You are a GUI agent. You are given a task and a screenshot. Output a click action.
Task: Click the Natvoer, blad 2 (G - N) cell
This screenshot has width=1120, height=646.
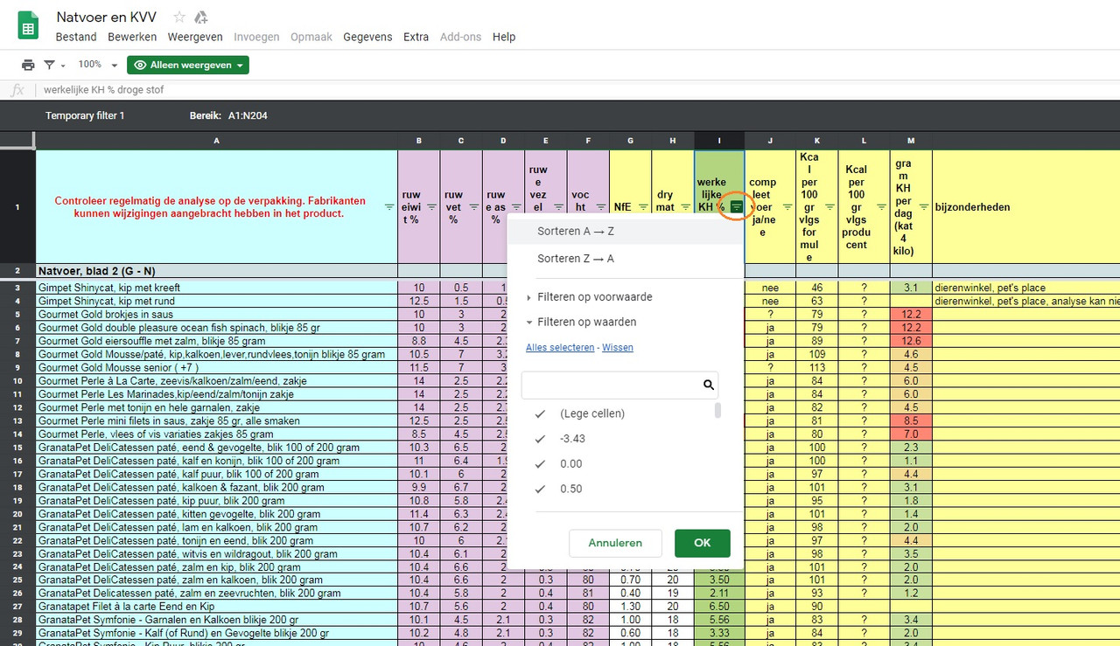tap(216, 271)
